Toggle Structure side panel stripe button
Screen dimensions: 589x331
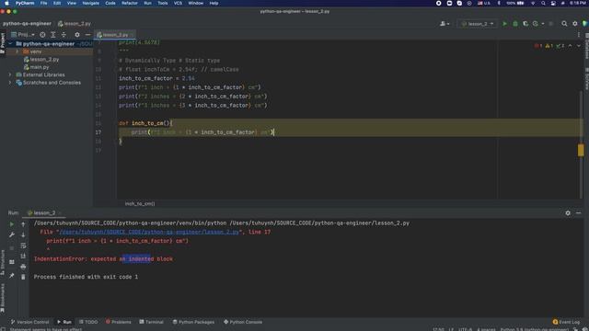3,262
